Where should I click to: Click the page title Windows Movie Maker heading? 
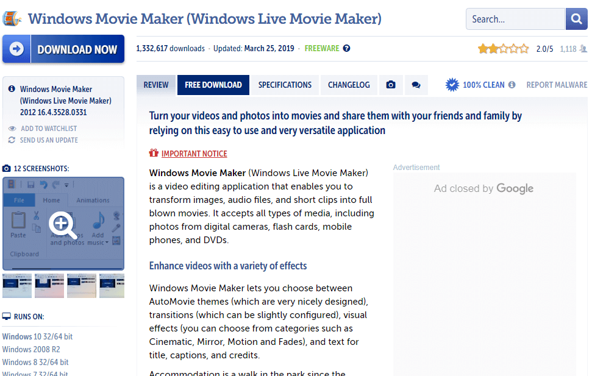pos(205,18)
